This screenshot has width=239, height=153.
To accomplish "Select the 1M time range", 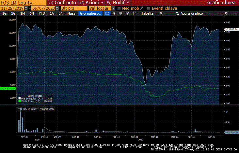I will point(23,13).
